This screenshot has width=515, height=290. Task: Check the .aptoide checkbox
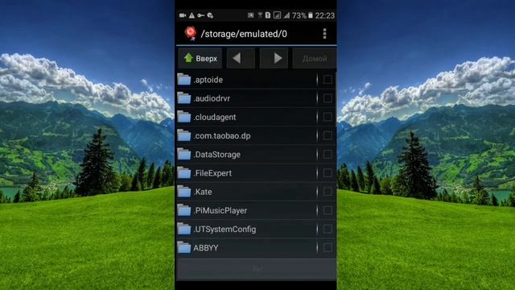[x=328, y=80]
